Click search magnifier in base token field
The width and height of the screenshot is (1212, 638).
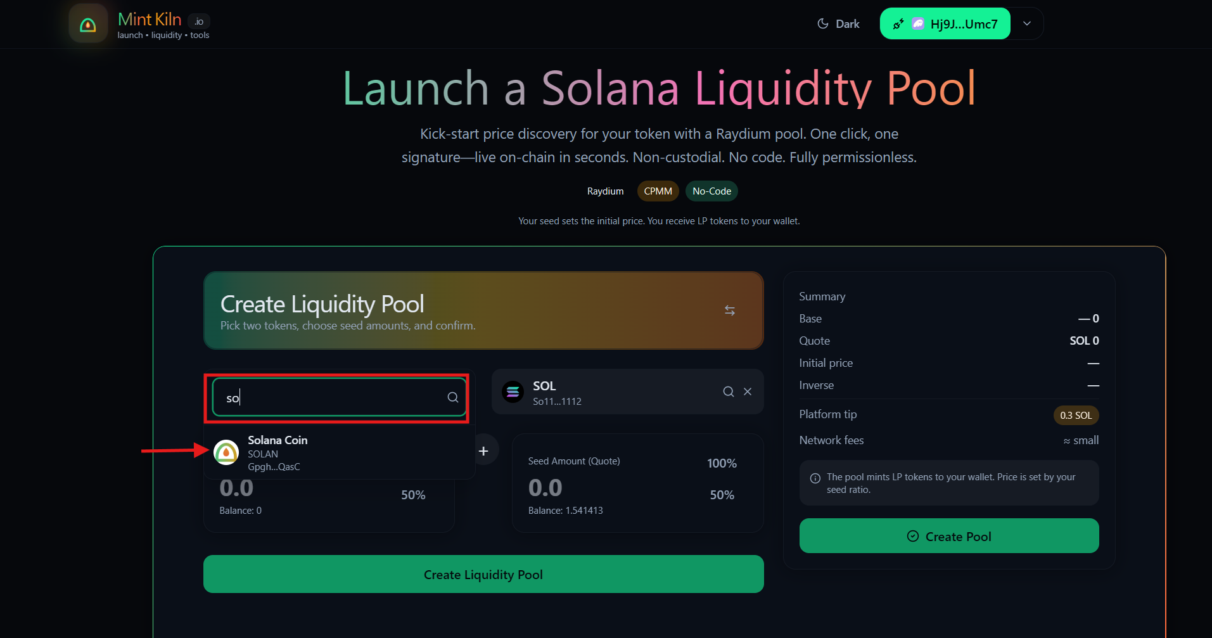tap(453, 398)
